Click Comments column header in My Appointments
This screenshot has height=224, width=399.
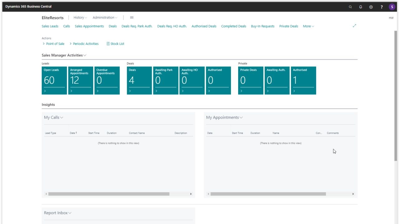[x=333, y=133]
